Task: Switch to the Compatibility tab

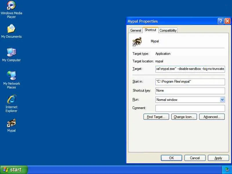Action: [x=168, y=30]
